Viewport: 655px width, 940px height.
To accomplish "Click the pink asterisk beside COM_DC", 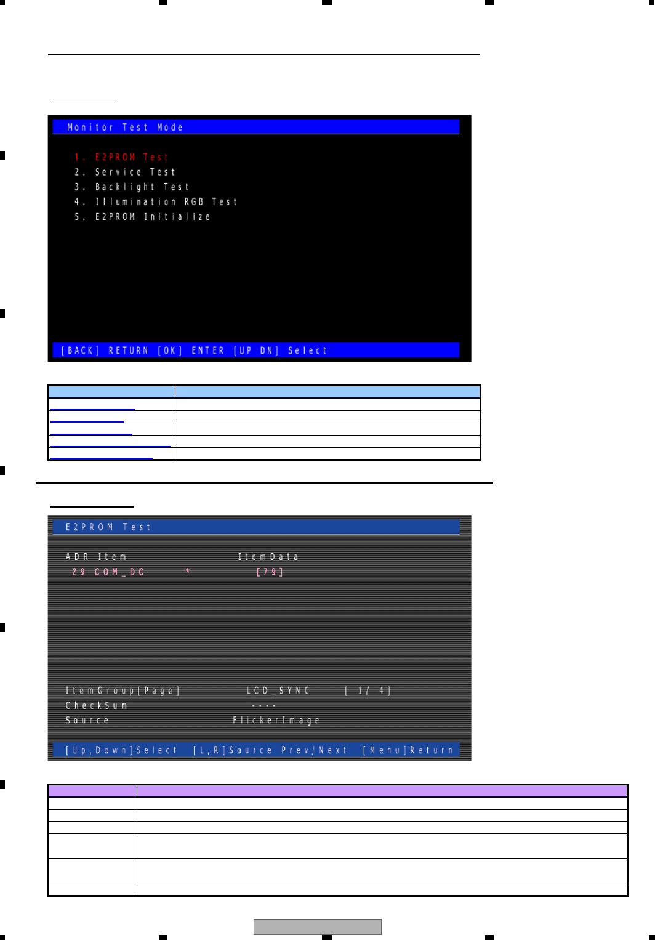I will click(188, 572).
